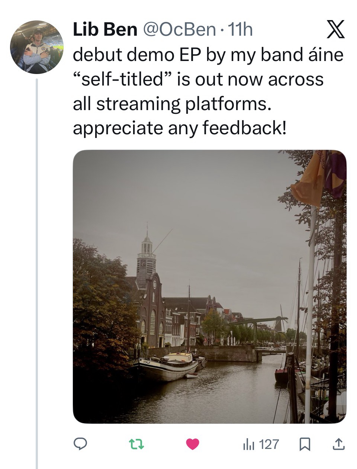Click the word "feedback!" in the post
Viewport: 357px width, 469px height.
(245, 128)
